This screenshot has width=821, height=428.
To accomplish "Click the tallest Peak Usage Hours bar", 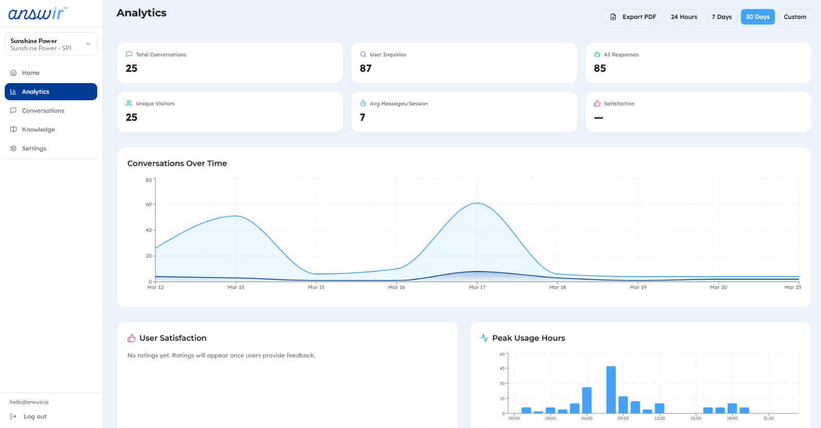I will pyautogui.click(x=611, y=390).
